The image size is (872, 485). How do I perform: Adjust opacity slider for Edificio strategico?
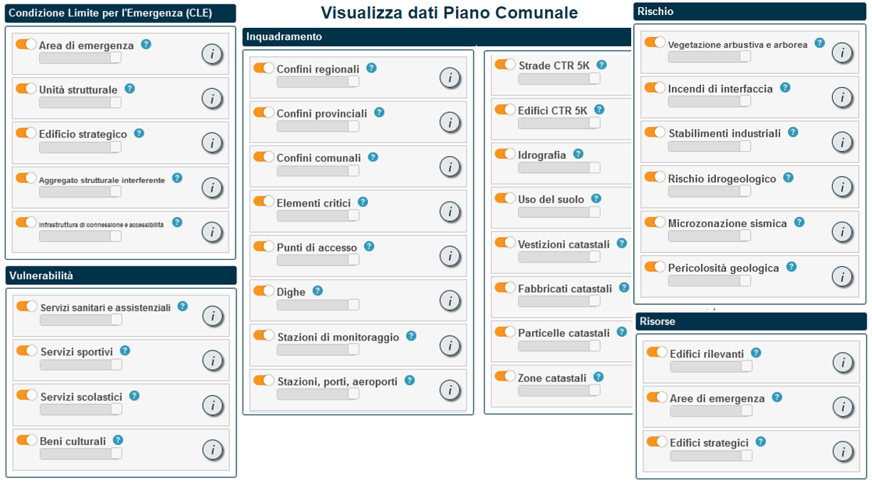pos(80,147)
